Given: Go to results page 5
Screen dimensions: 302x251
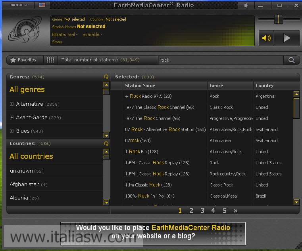Looking at the screenshot, I should click(x=224, y=211).
